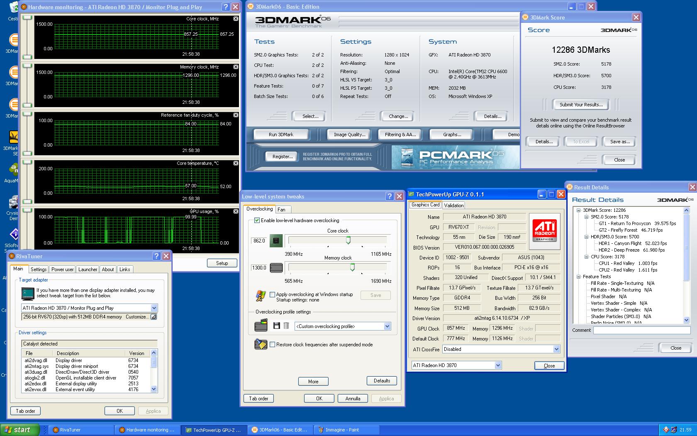Close the Core temperature graph panel
The width and height of the screenshot is (697, 436).
click(x=236, y=163)
